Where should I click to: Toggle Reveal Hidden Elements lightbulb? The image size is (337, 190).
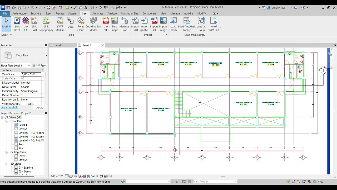pos(97,176)
